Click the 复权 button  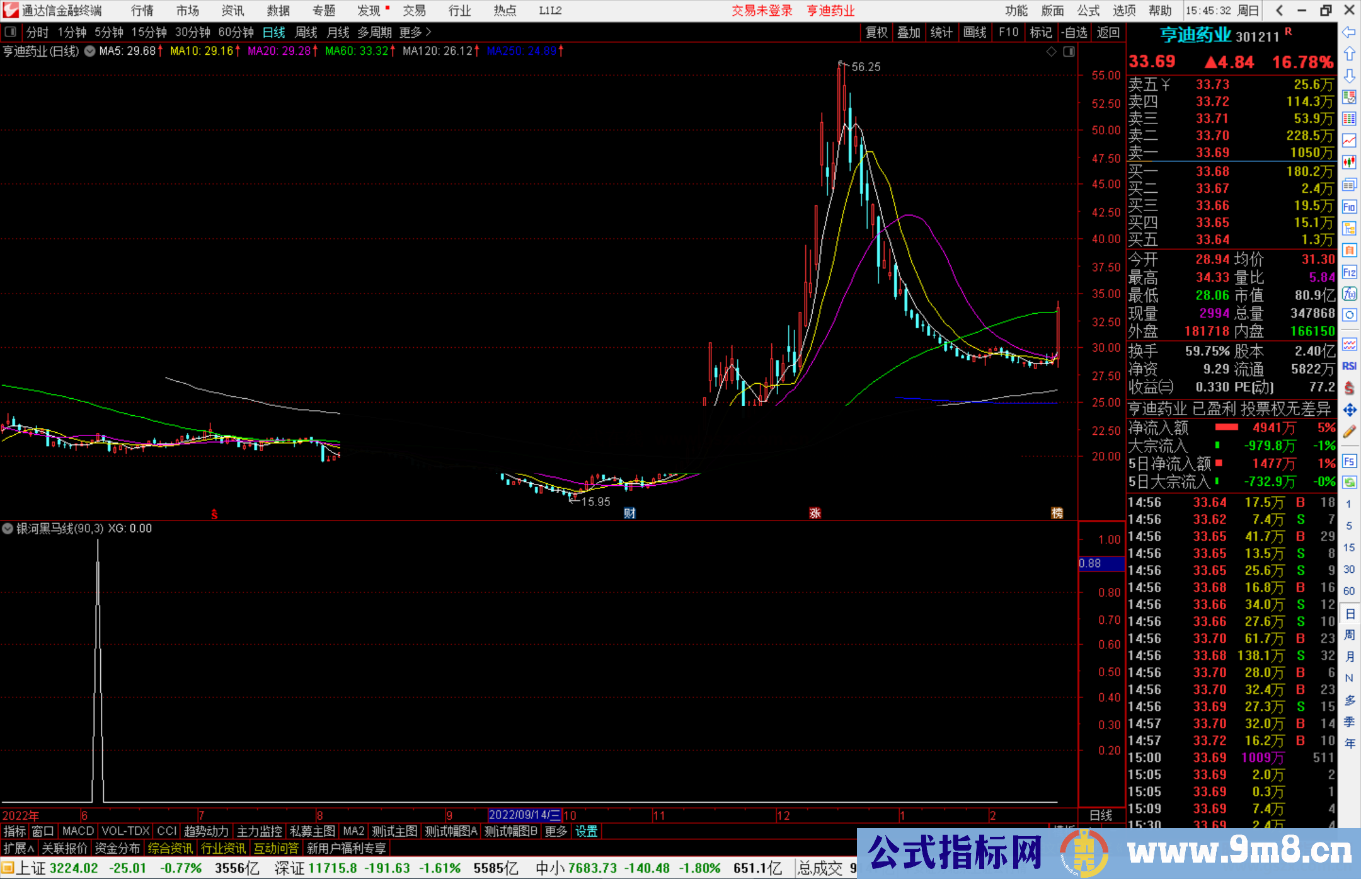pos(876,32)
